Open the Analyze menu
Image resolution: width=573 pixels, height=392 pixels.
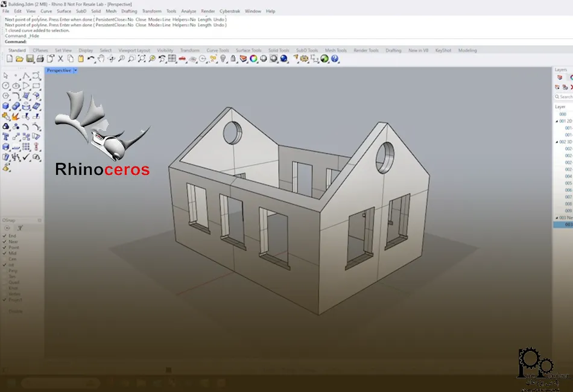click(x=188, y=11)
